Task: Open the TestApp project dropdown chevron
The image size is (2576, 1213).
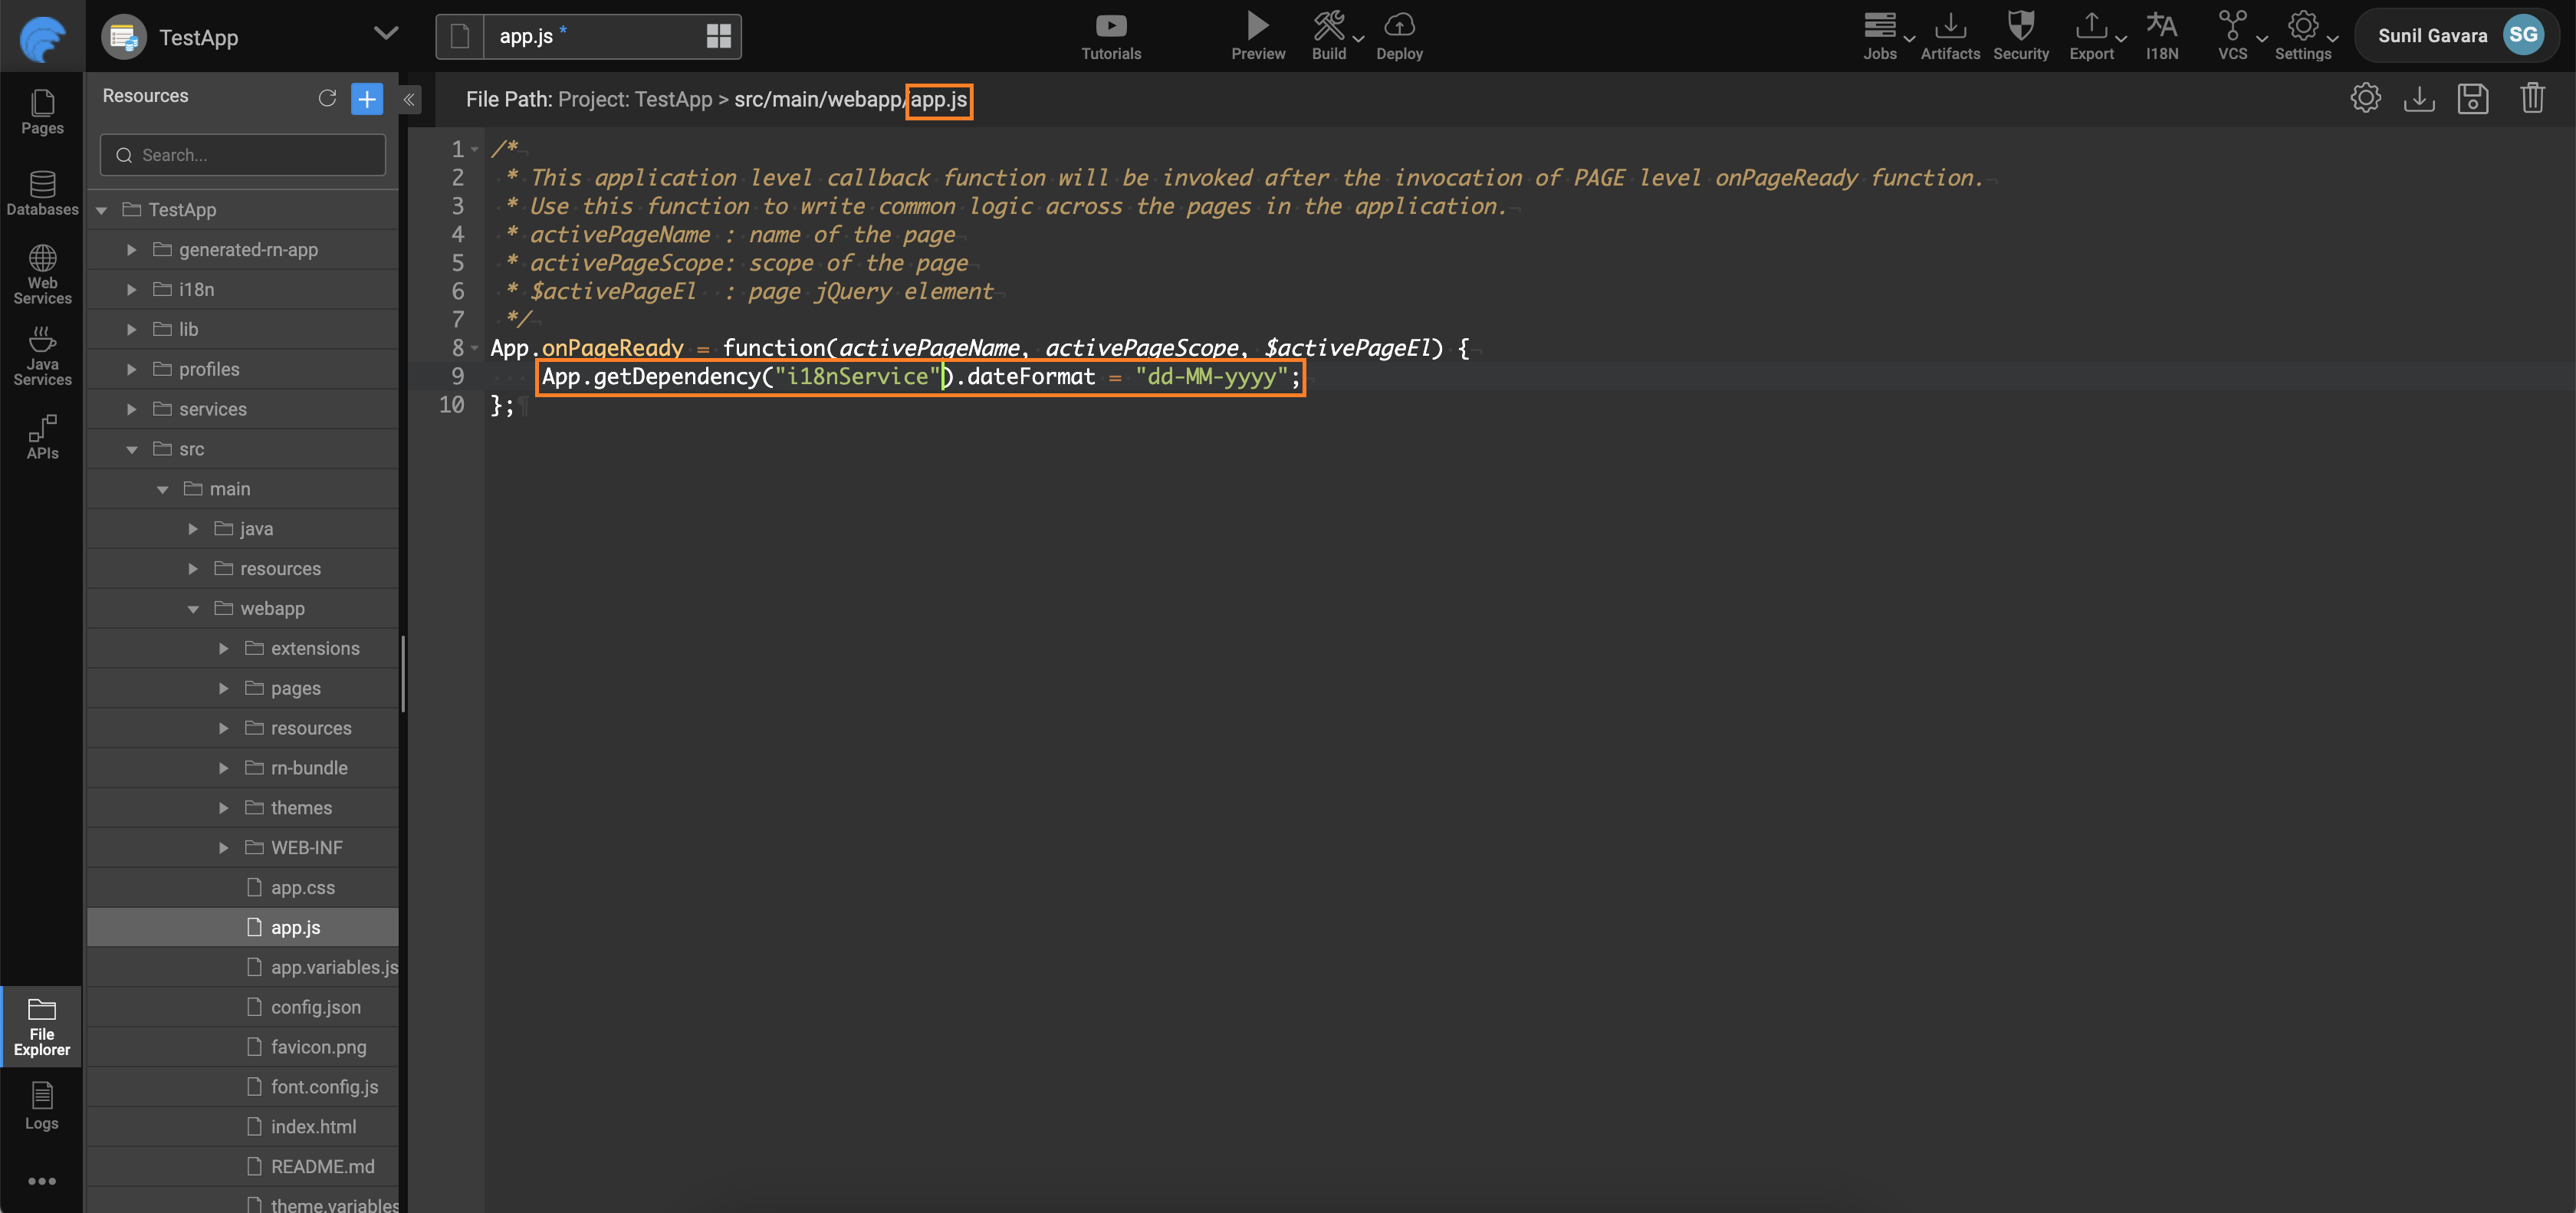Action: (386, 35)
